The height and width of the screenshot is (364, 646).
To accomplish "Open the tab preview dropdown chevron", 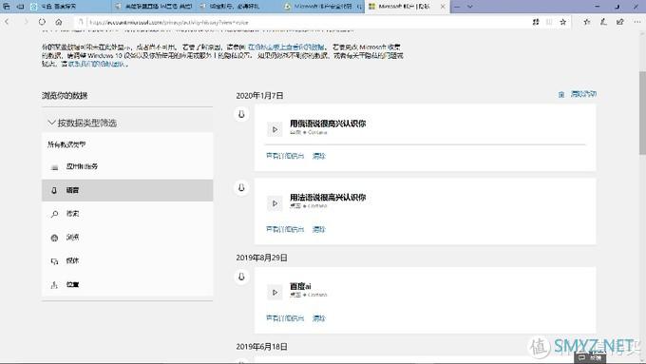I will pyautogui.click(x=469, y=7).
